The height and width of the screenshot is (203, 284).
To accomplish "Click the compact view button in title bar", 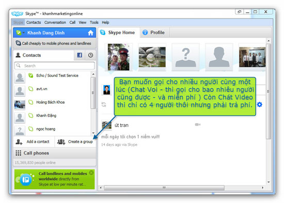I will (x=240, y=12).
